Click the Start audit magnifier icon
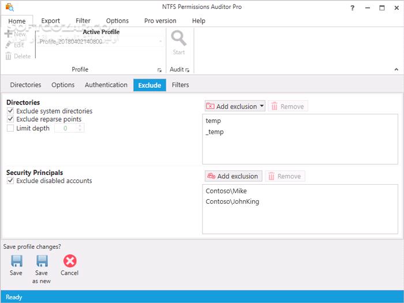This screenshot has width=404, height=303. click(x=179, y=39)
